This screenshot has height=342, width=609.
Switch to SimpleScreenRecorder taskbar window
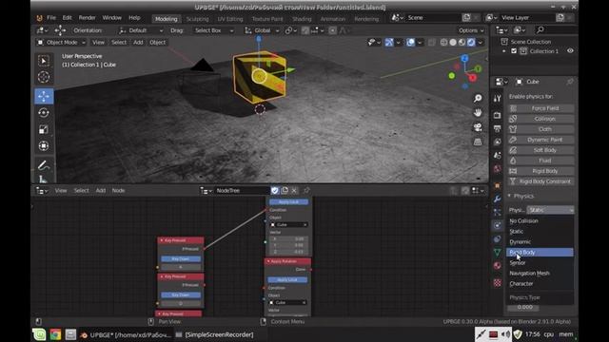[215, 334]
